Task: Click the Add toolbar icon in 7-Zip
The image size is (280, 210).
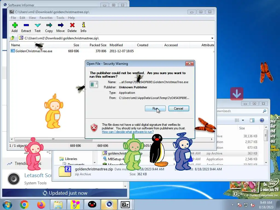Action: pos(15,27)
